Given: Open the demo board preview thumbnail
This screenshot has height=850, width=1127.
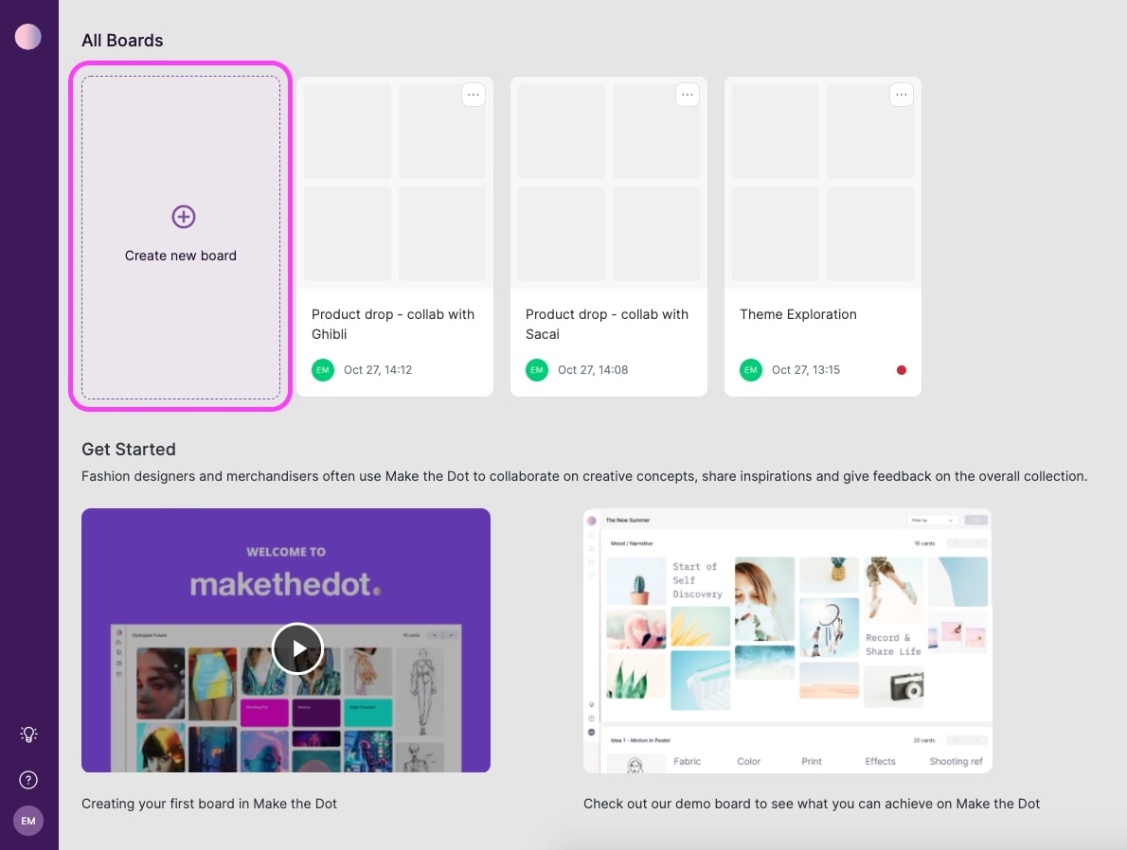Looking at the screenshot, I should tap(787, 641).
